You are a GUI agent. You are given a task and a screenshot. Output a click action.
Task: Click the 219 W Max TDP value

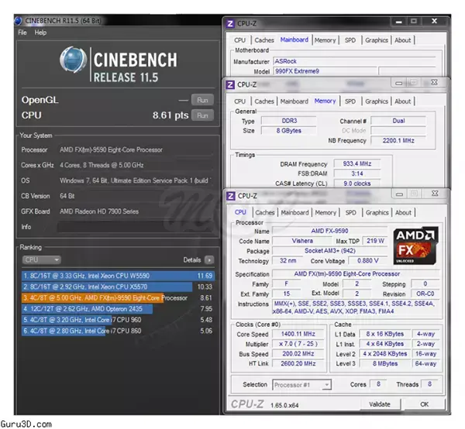pos(375,241)
